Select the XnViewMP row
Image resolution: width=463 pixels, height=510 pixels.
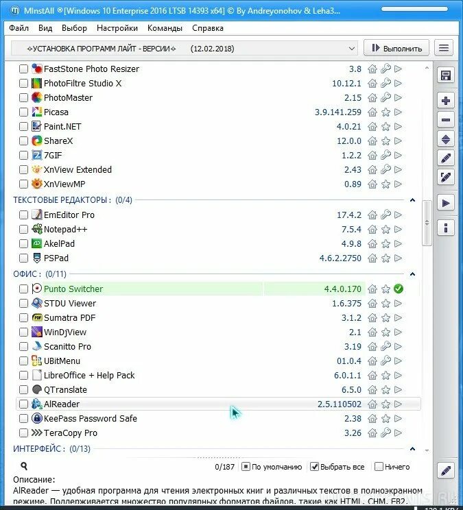[218, 184]
